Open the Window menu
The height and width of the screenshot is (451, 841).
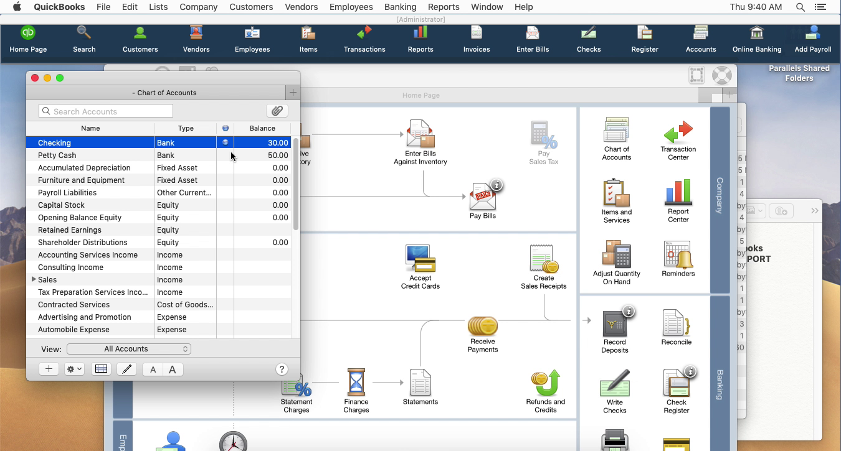487,7
